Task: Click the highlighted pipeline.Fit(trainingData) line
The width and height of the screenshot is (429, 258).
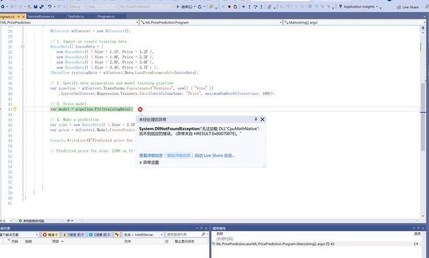Action: 91,109
